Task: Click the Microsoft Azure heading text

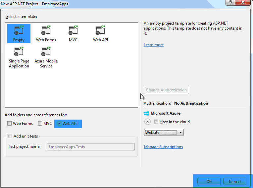Action: [x=166, y=113]
